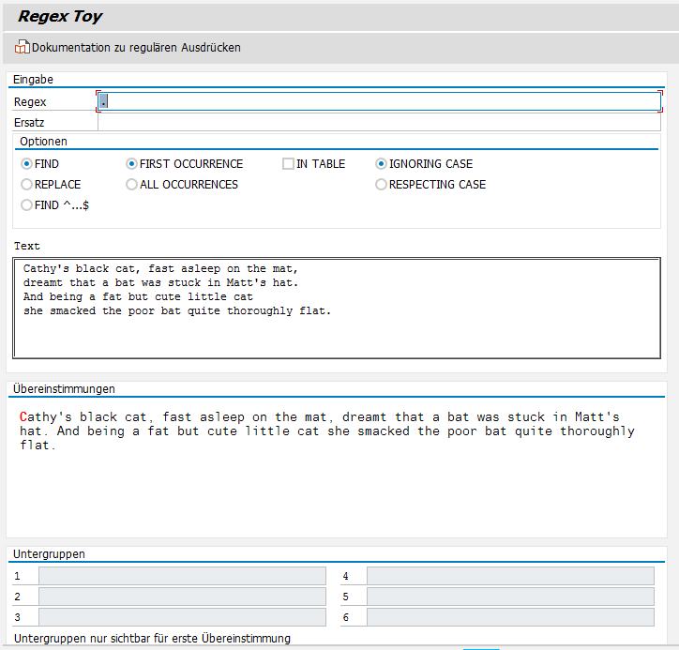
Task: Click subgroup field number 1
Action: point(182,576)
